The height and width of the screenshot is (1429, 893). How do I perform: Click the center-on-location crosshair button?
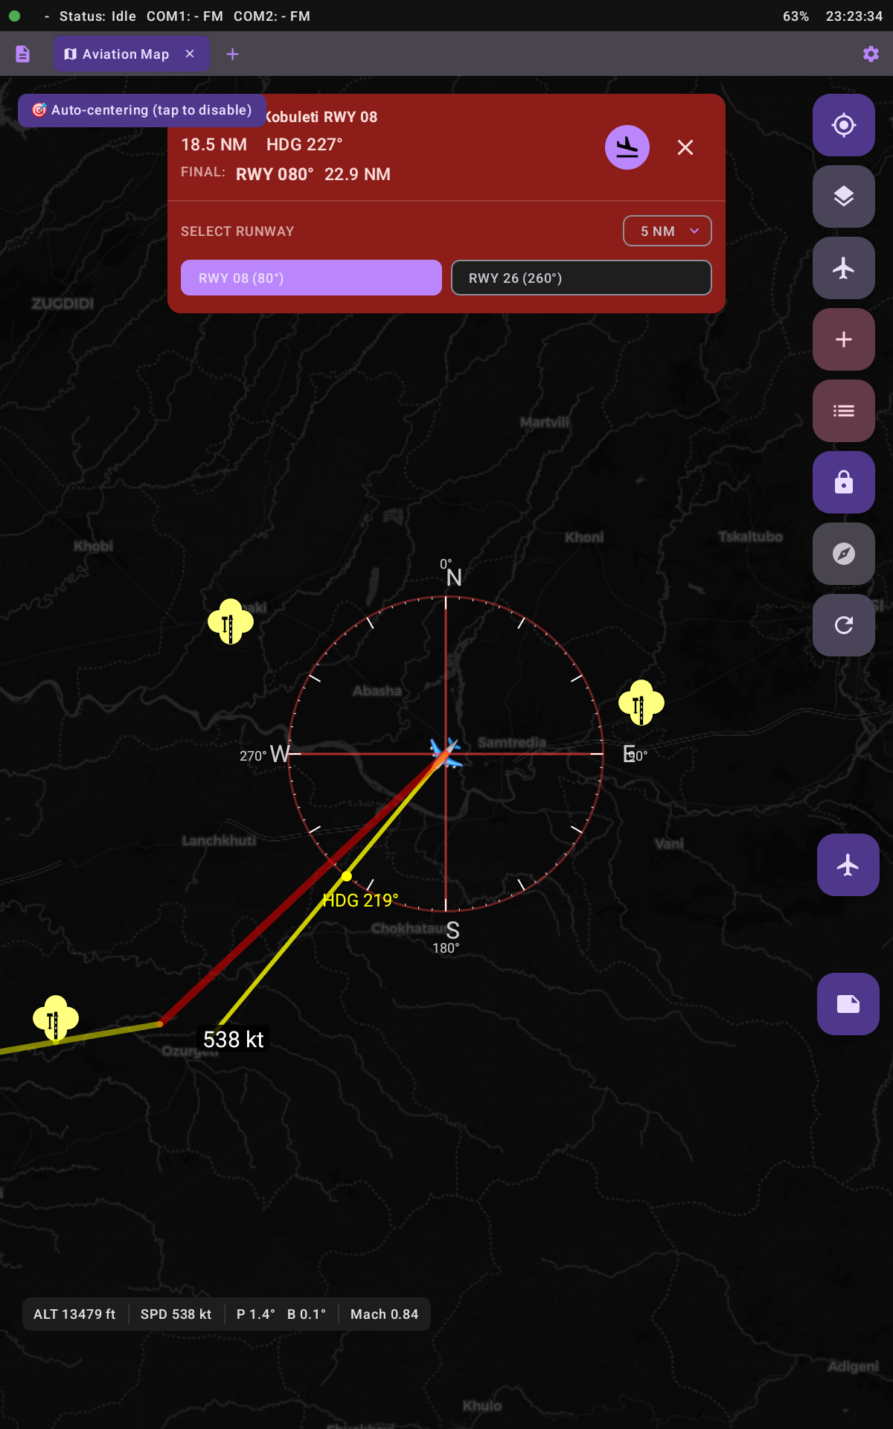coord(843,125)
